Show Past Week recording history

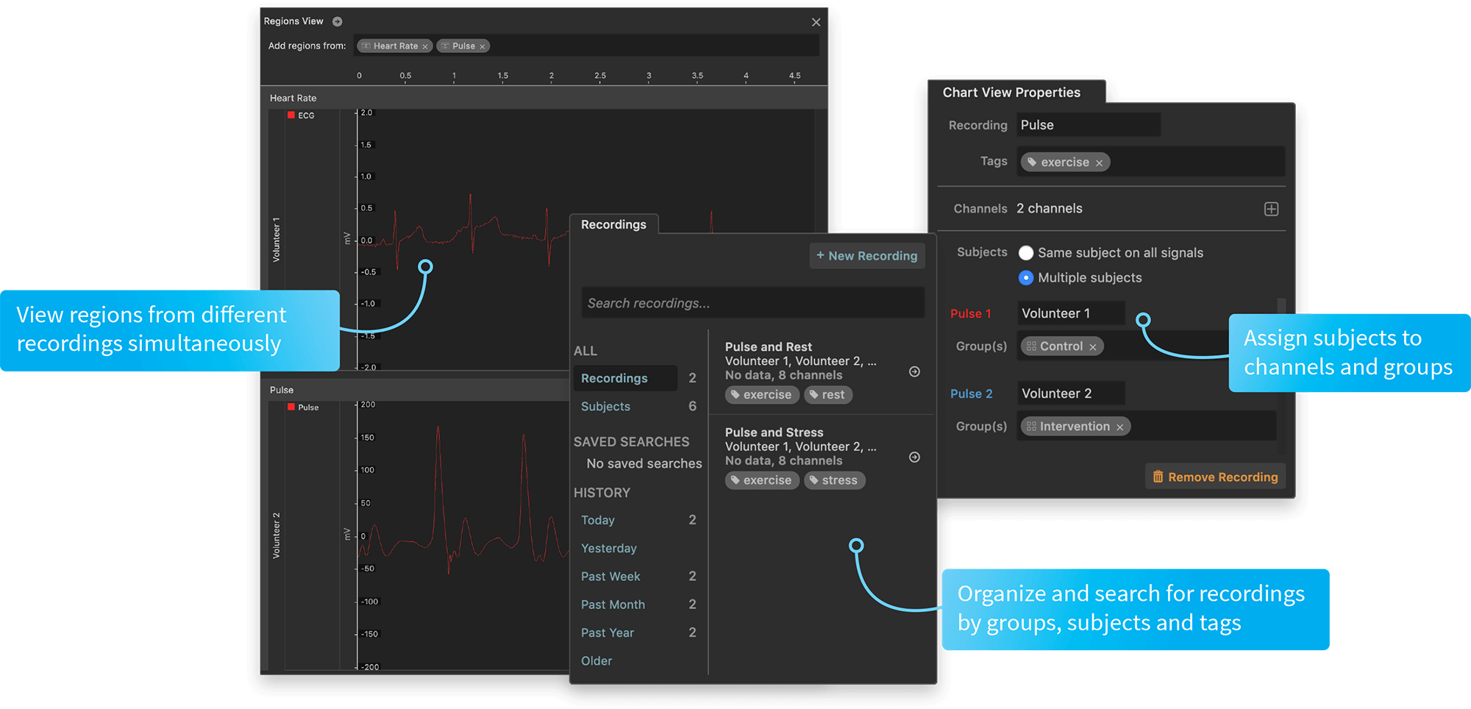(610, 576)
